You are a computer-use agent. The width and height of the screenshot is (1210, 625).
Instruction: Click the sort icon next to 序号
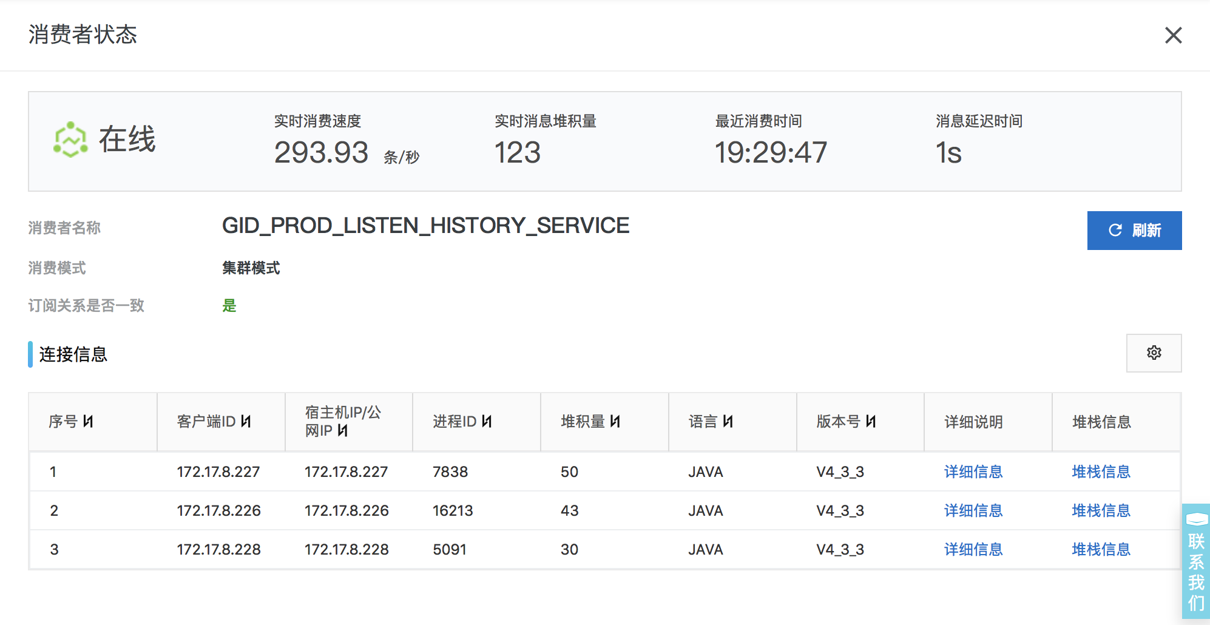click(88, 421)
